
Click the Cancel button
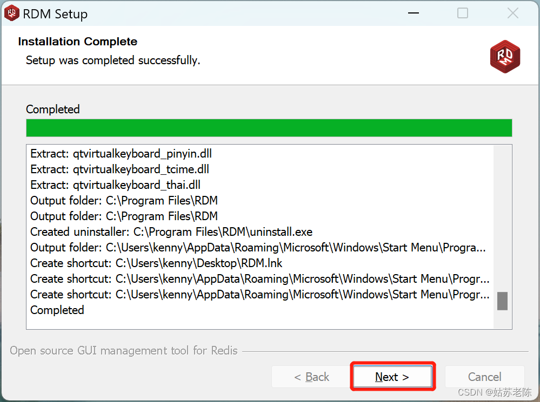484,376
